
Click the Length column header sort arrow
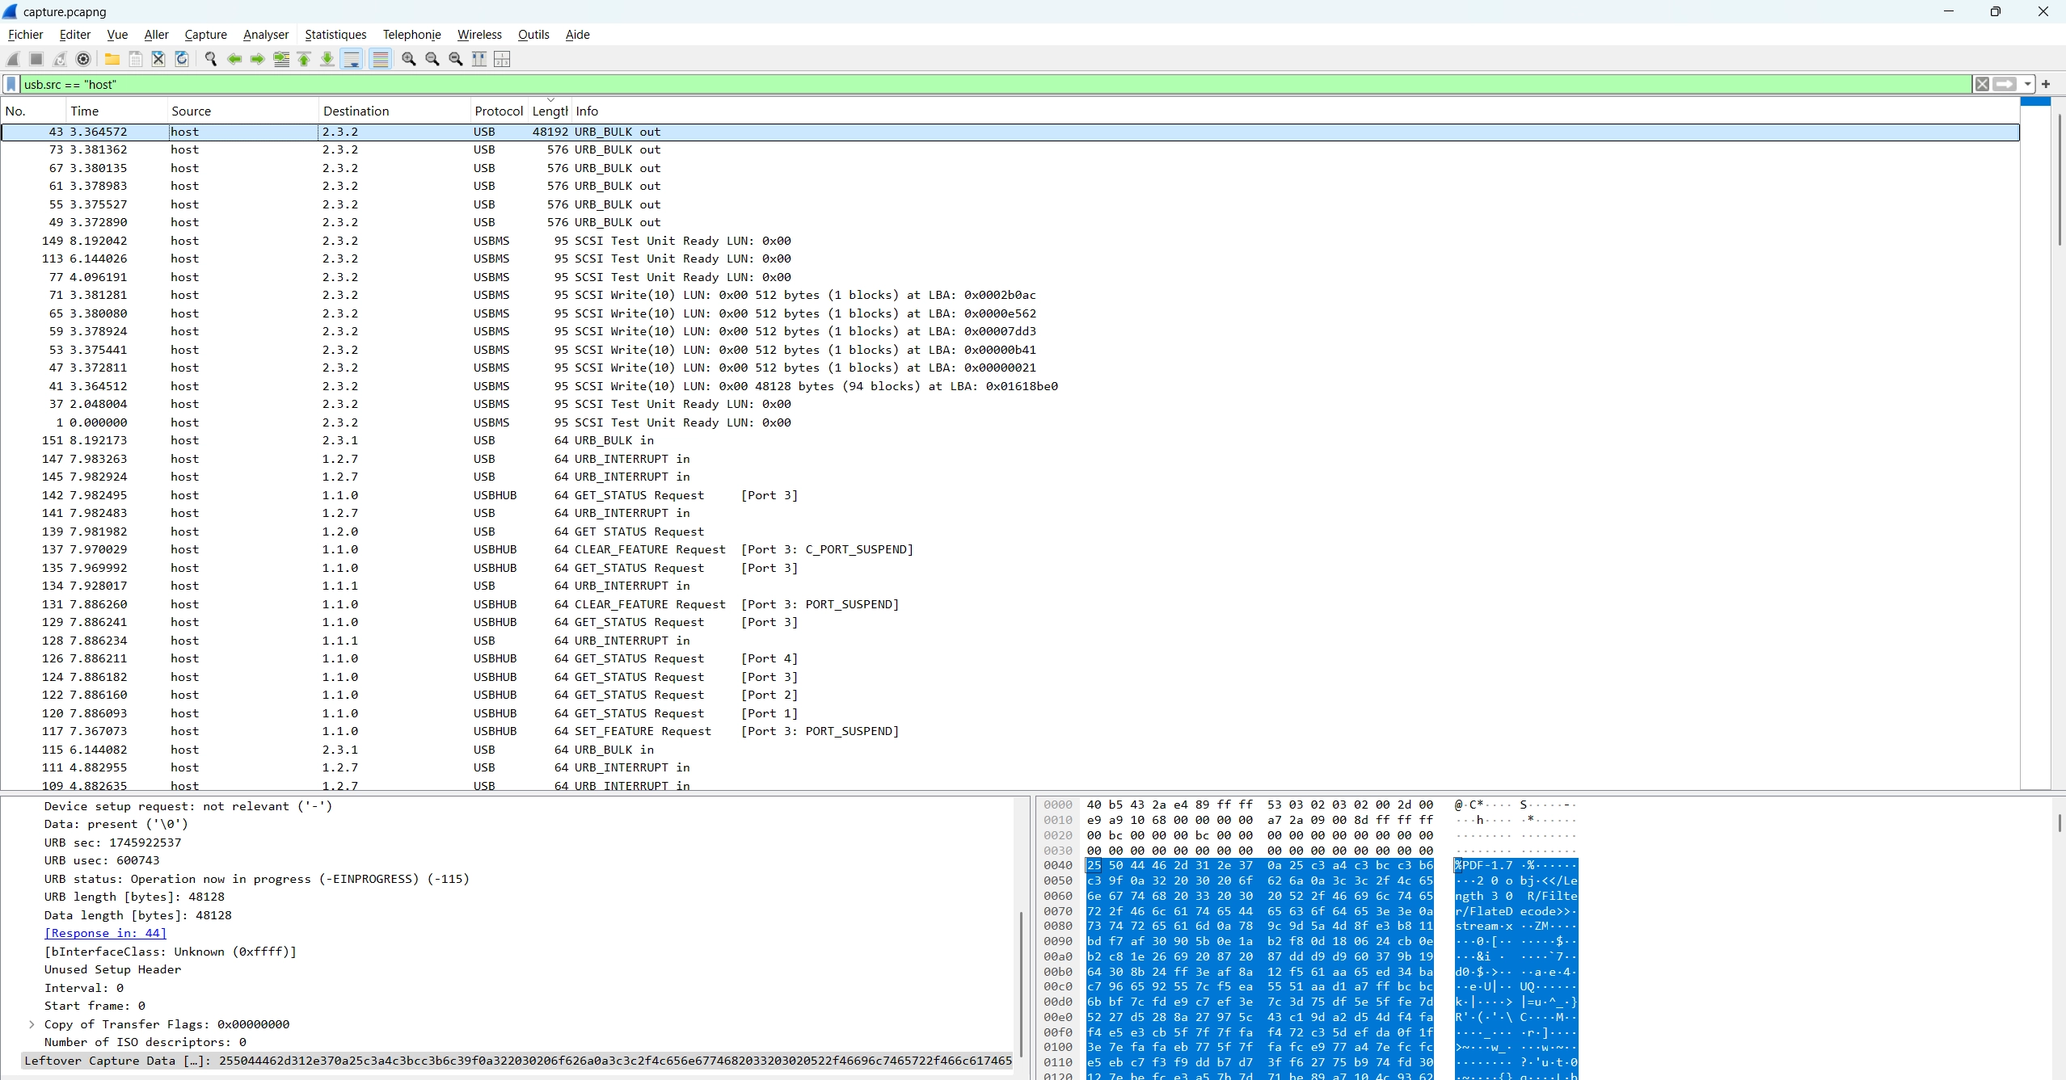click(550, 101)
